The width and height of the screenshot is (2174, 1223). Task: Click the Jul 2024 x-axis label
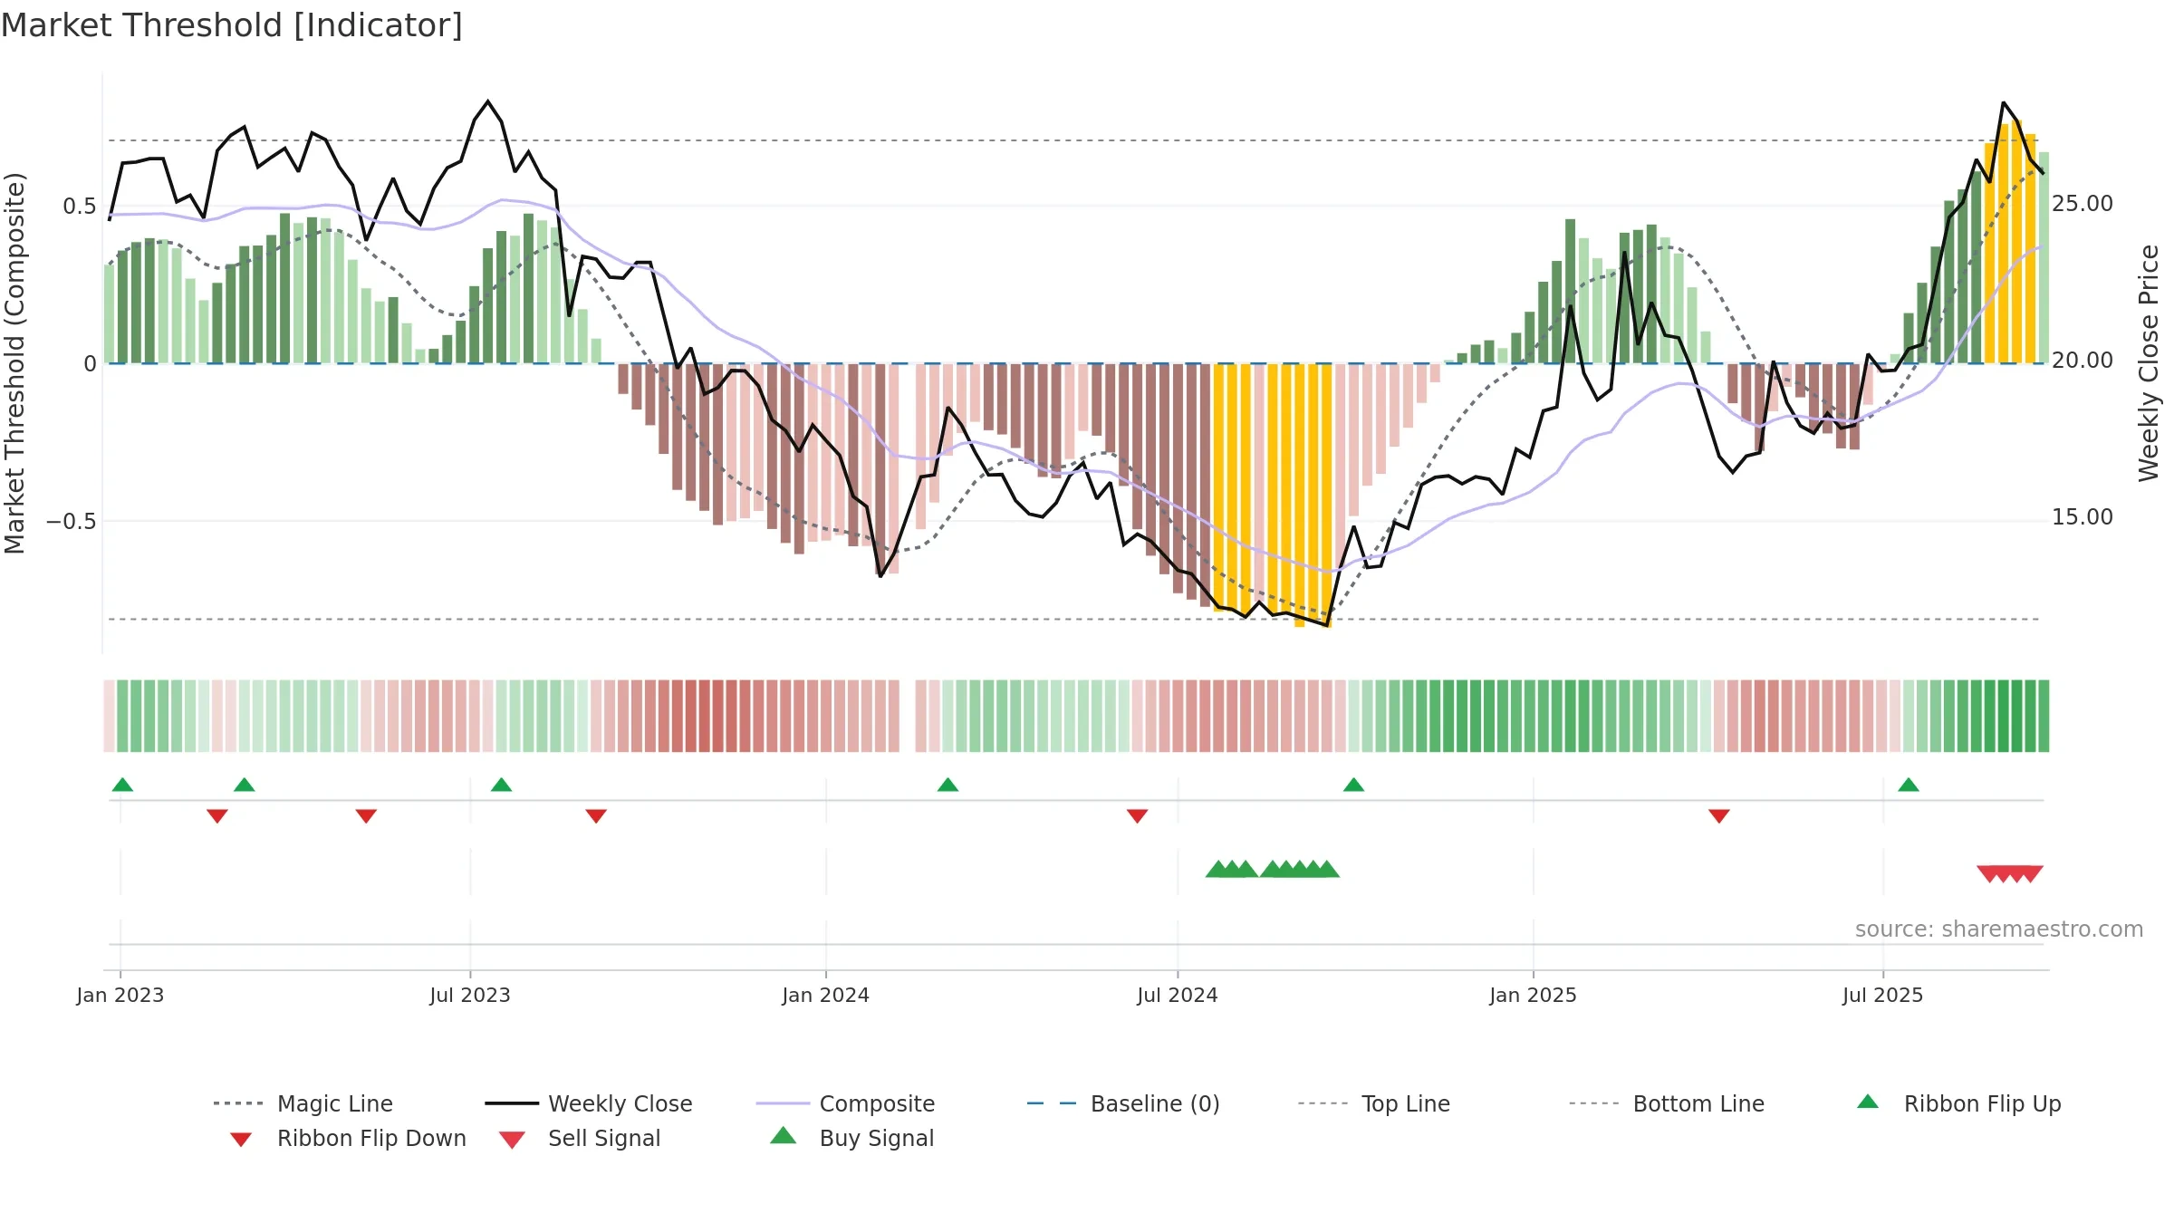point(1178,995)
